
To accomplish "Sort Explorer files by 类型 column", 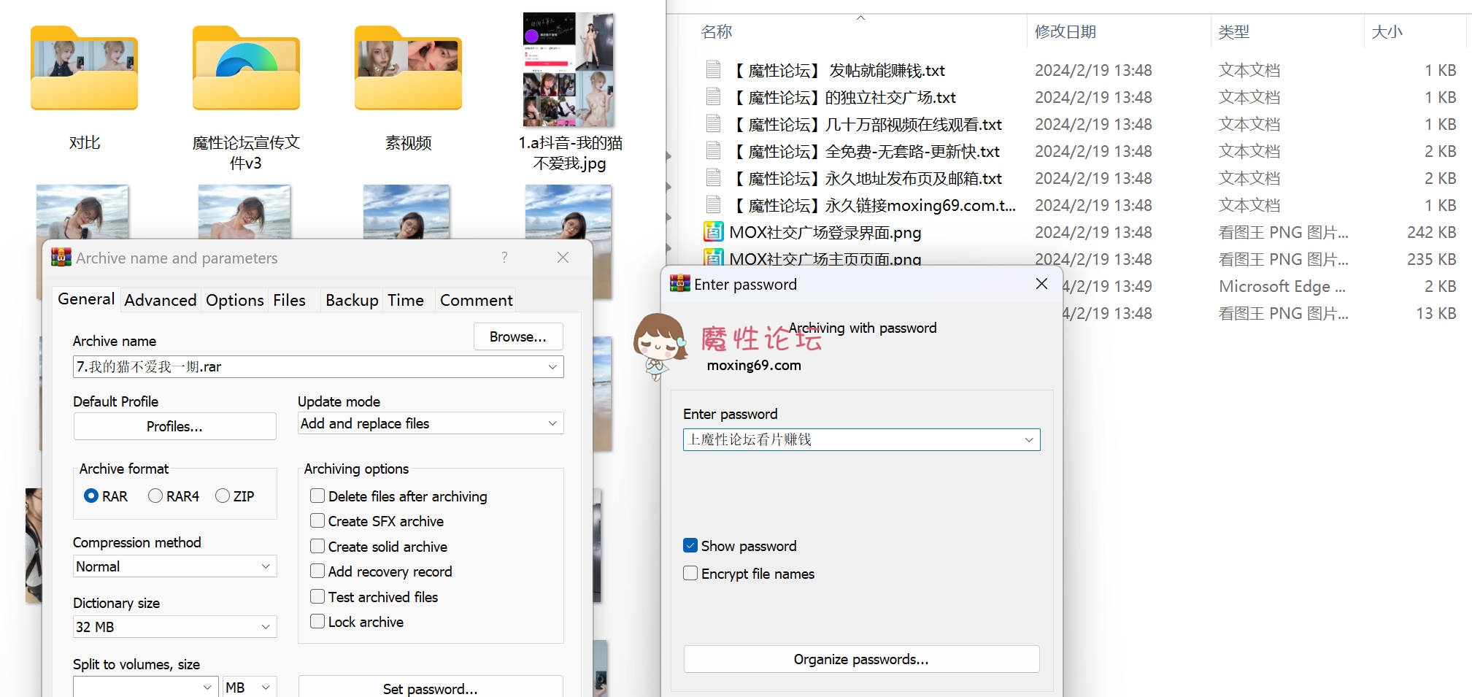I will pyautogui.click(x=1233, y=31).
